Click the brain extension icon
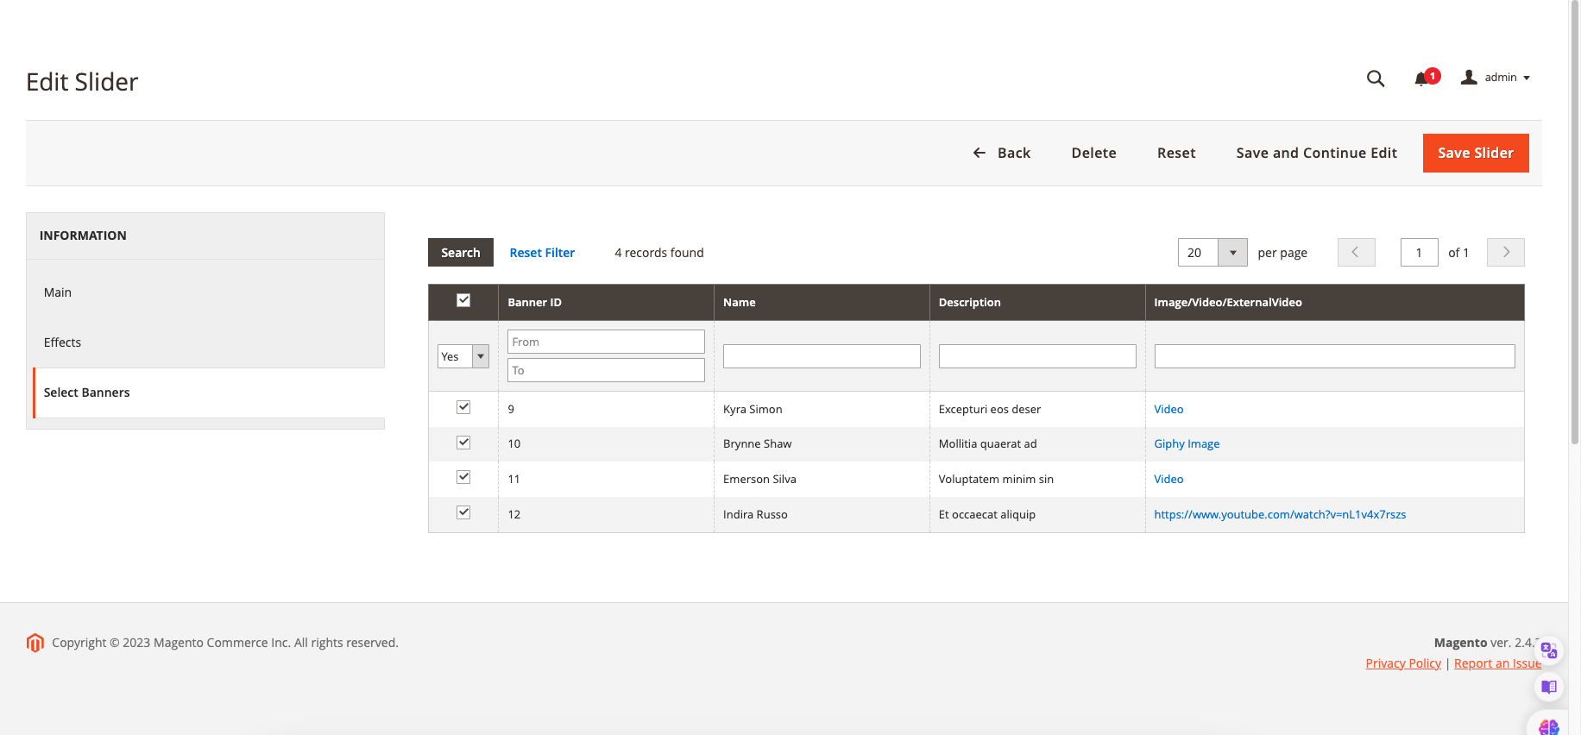The height and width of the screenshot is (735, 1581). pos(1549,726)
